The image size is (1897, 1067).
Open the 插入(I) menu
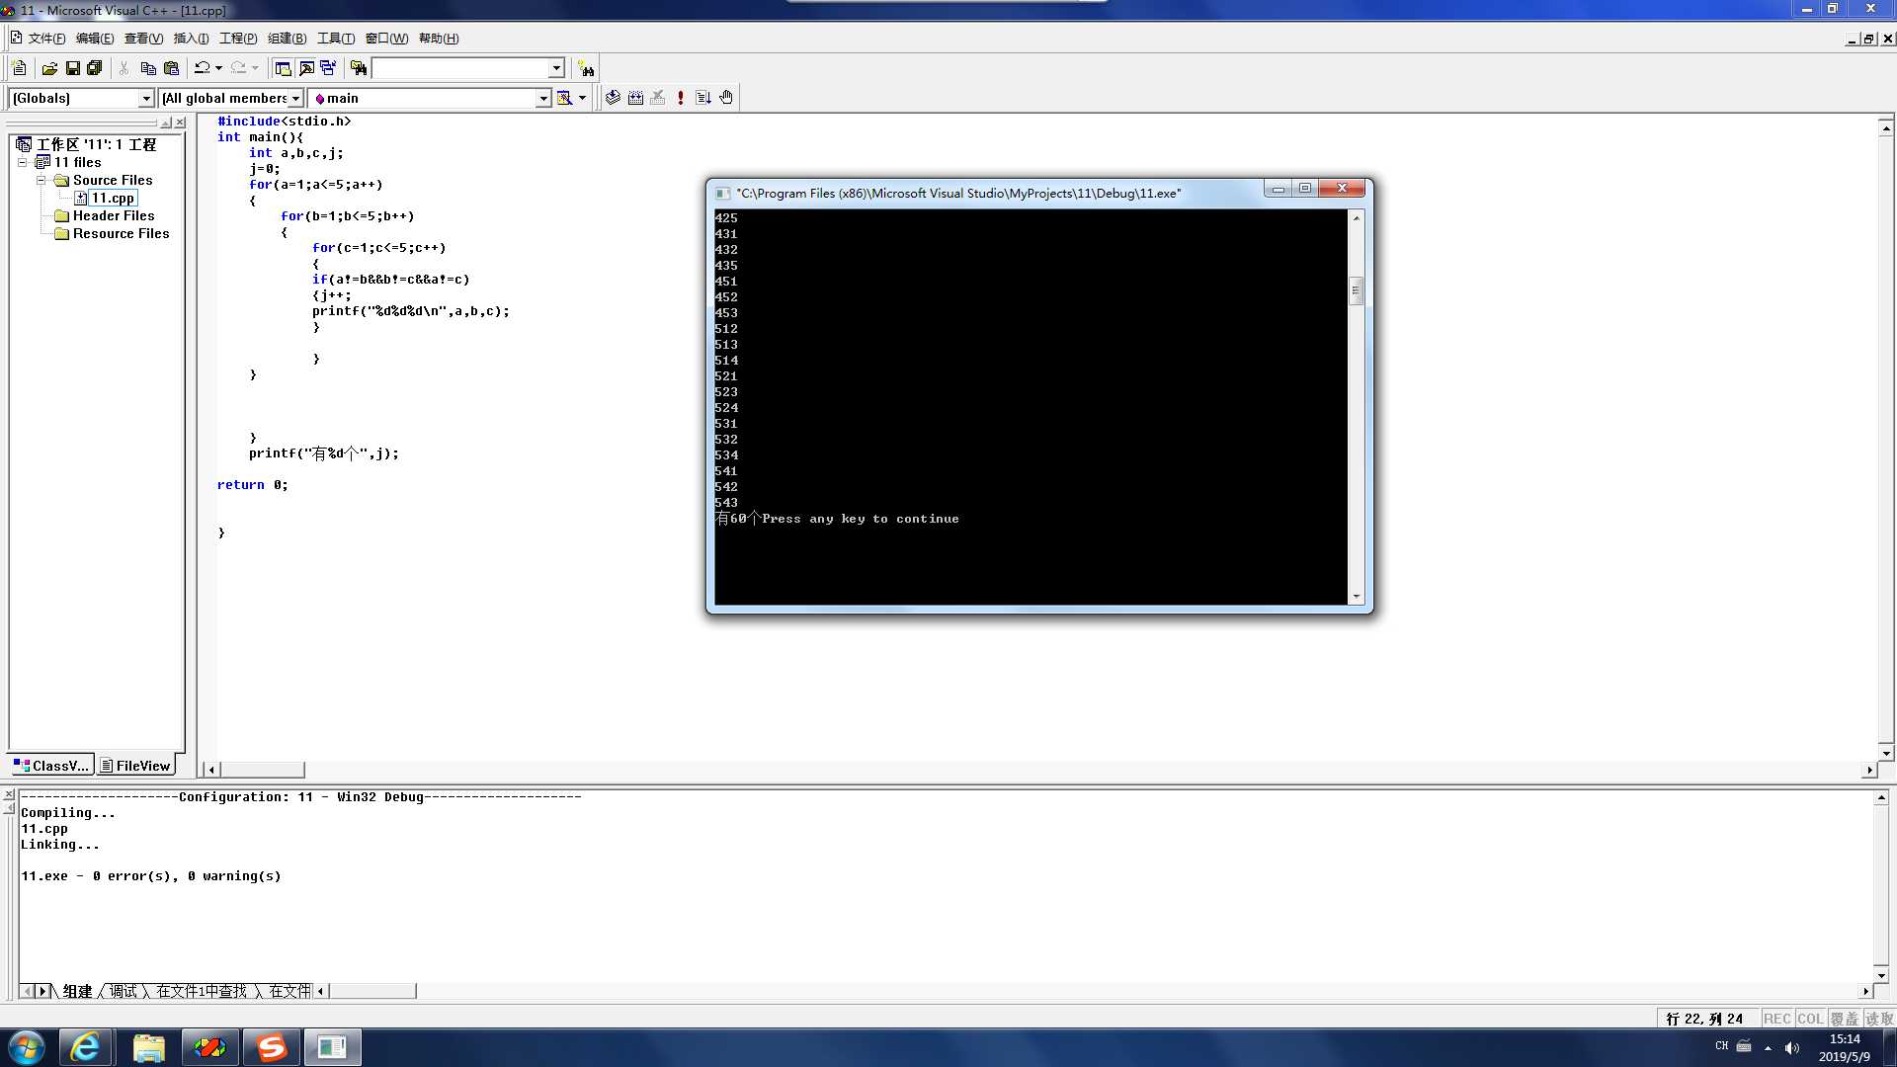tap(191, 39)
